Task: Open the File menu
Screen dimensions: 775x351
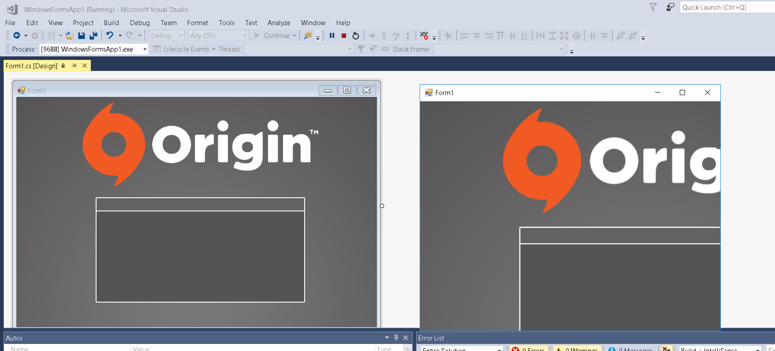Action: [x=10, y=23]
